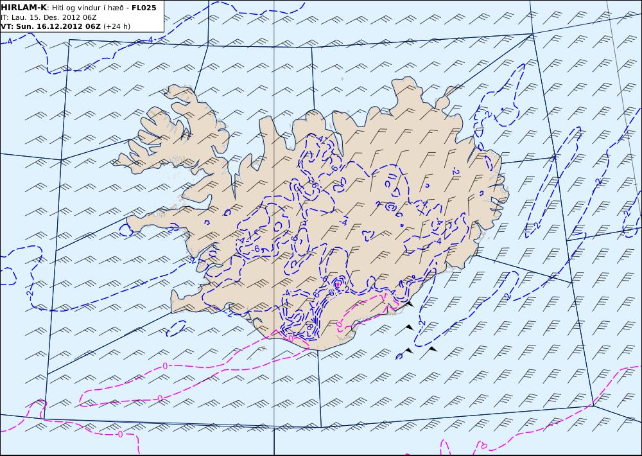Click the 'VT: Sun. 16.12.2012 06Z' valid time
The height and width of the screenshot is (456, 642).
point(51,26)
